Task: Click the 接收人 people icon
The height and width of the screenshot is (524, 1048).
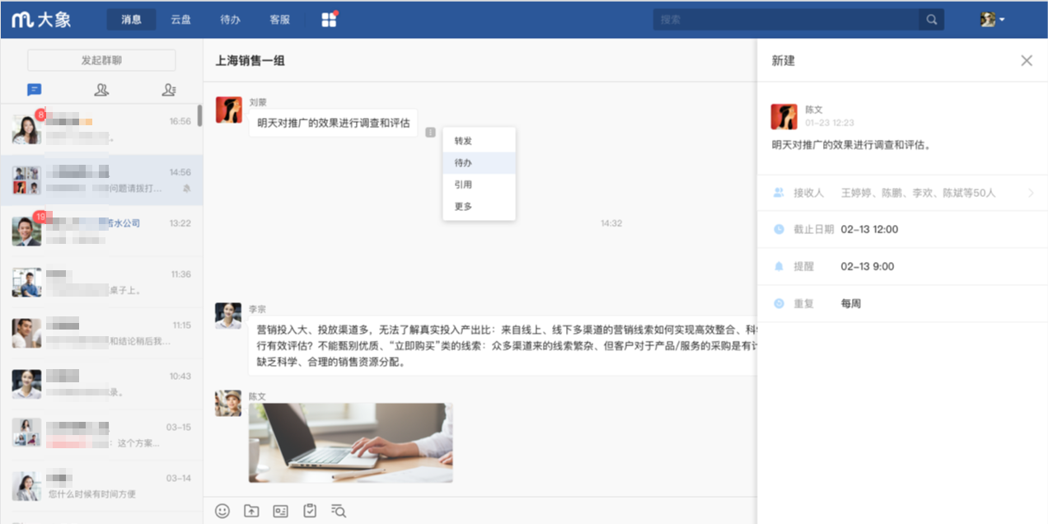Action: (x=779, y=192)
